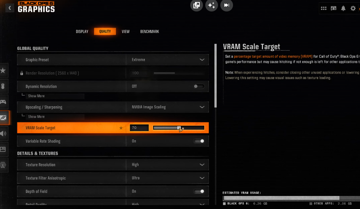Screen dimensions: 360x209
Task: Switch to the Display tab
Action: [82, 32]
